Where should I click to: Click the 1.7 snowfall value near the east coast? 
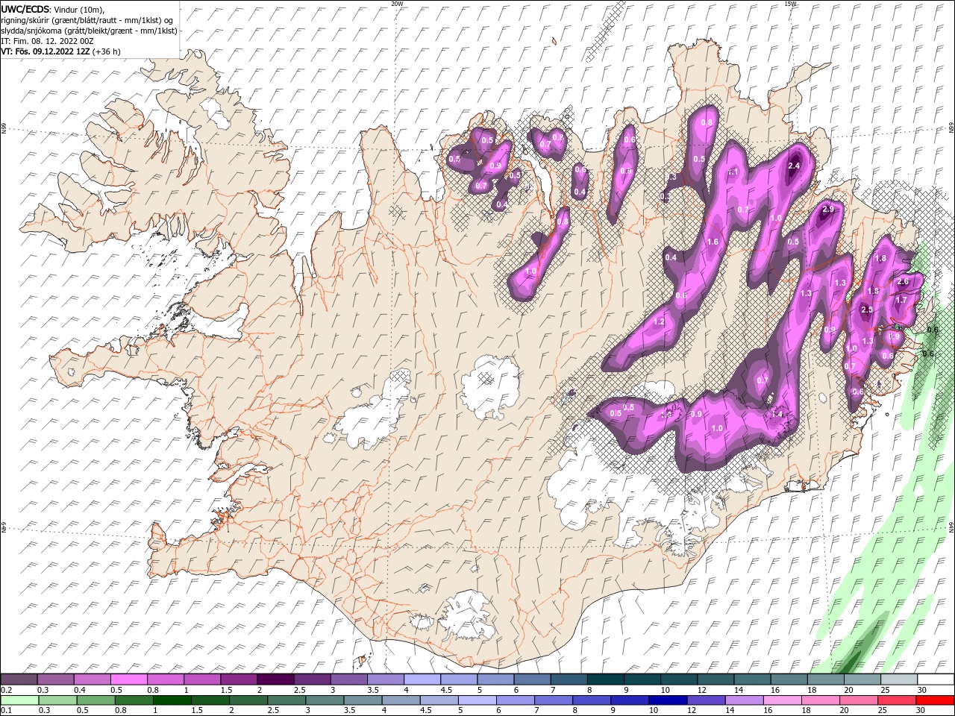coord(901,300)
